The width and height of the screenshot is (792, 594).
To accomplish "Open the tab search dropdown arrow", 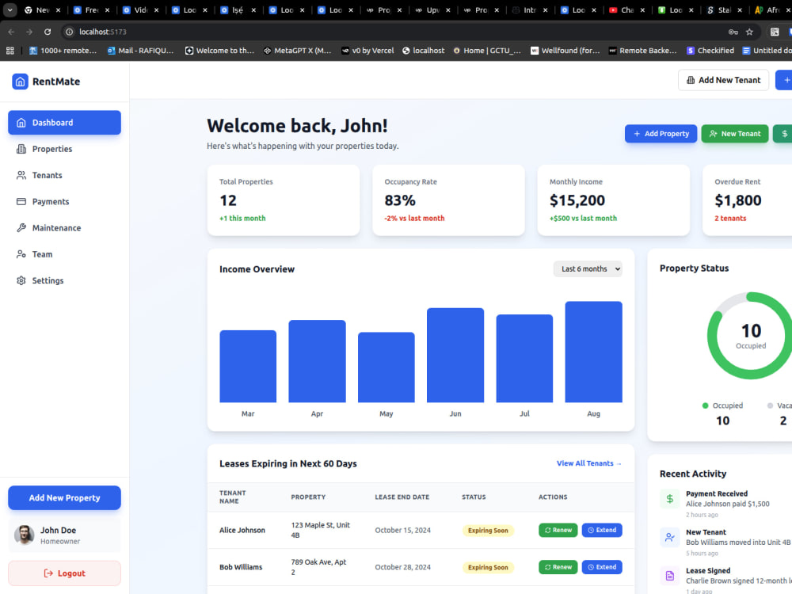I will (x=10, y=10).
